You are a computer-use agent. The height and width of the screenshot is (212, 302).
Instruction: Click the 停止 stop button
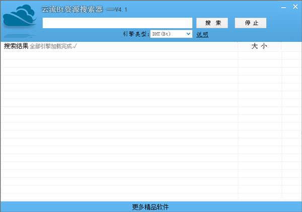point(251,23)
